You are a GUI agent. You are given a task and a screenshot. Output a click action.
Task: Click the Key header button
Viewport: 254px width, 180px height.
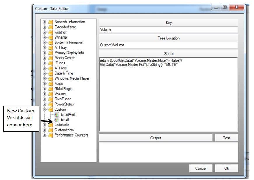point(169,23)
